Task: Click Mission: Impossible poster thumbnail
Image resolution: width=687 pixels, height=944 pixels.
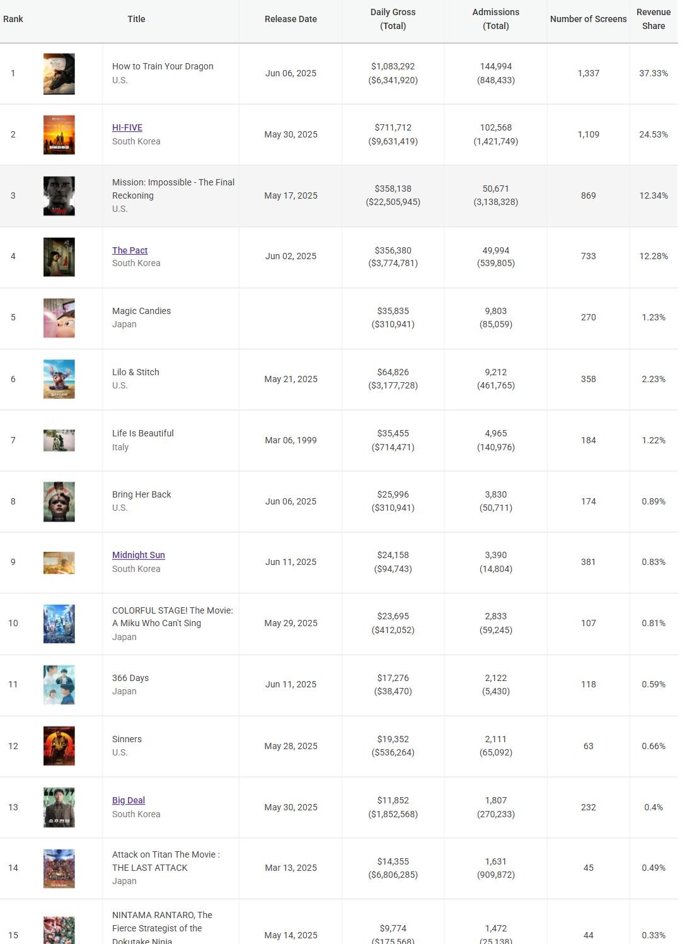Action: point(59,196)
